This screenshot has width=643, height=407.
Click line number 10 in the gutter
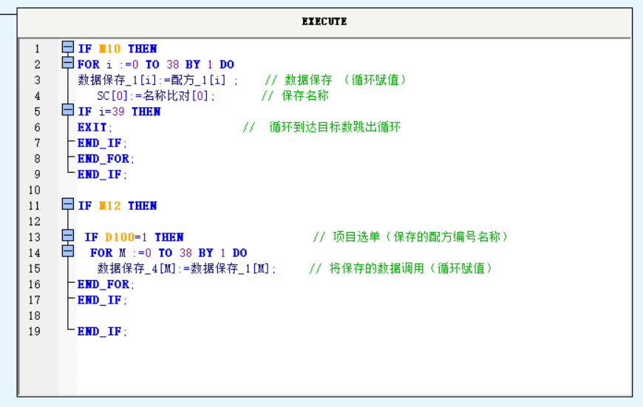35,190
